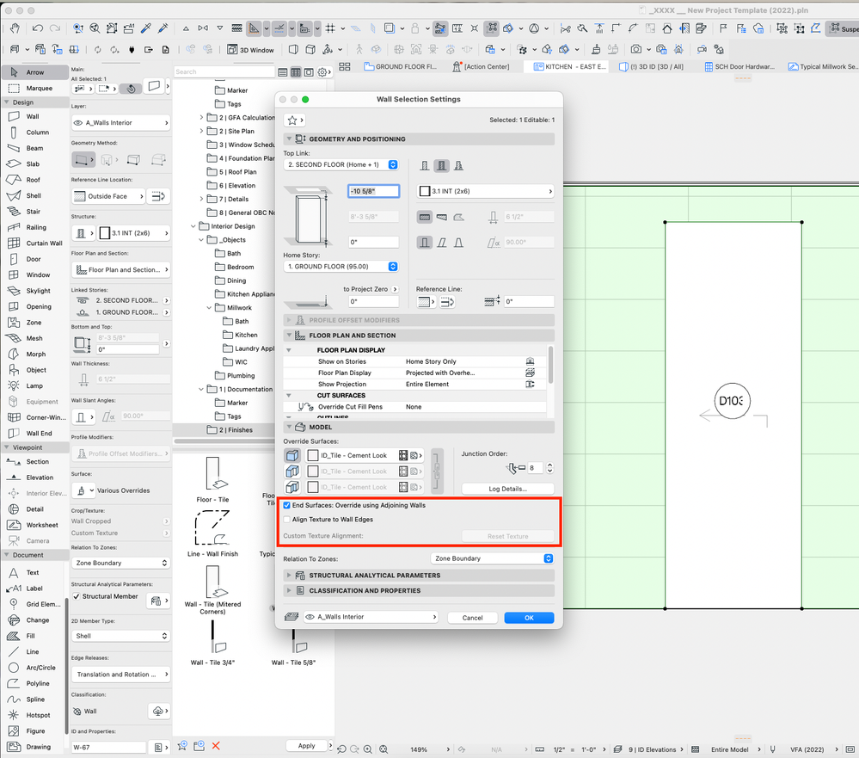Click the Log Details button
The height and width of the screenshot is (758, 859).
[507, 489]
